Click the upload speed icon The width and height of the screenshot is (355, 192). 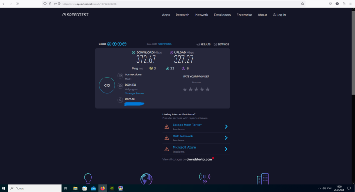tap(171, 52)
